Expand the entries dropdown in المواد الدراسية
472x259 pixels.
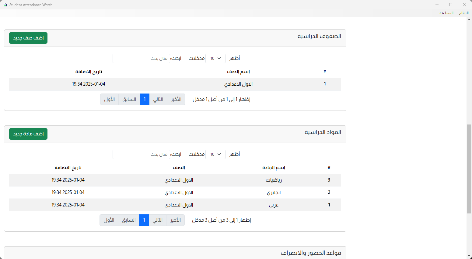pos(215,154)
